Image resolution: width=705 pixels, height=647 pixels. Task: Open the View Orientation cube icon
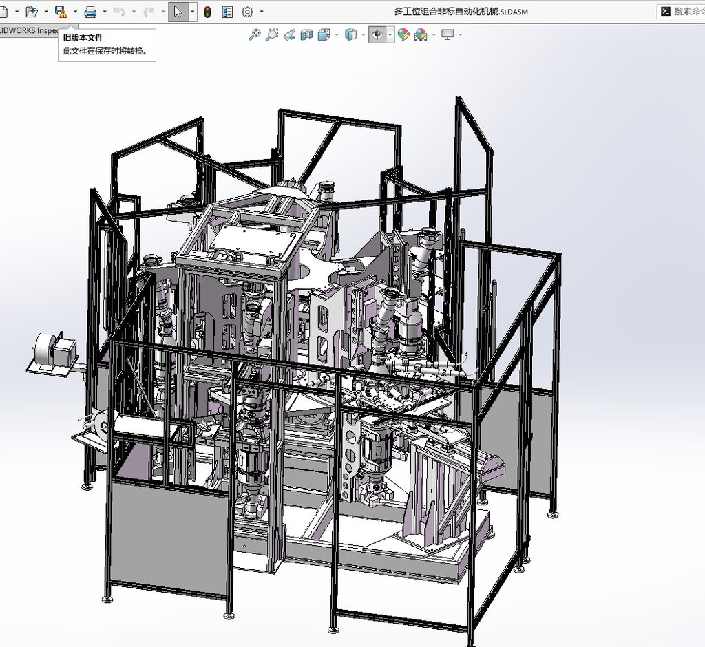coord(324,34)
